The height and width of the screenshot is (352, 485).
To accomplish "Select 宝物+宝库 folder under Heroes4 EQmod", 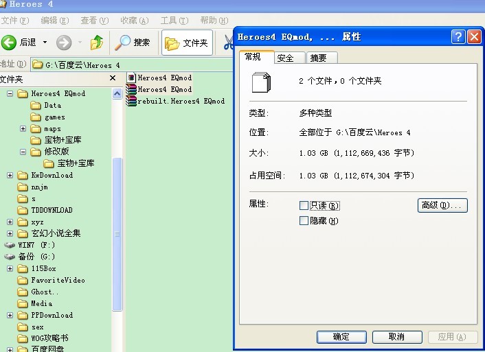I will 56,140.
